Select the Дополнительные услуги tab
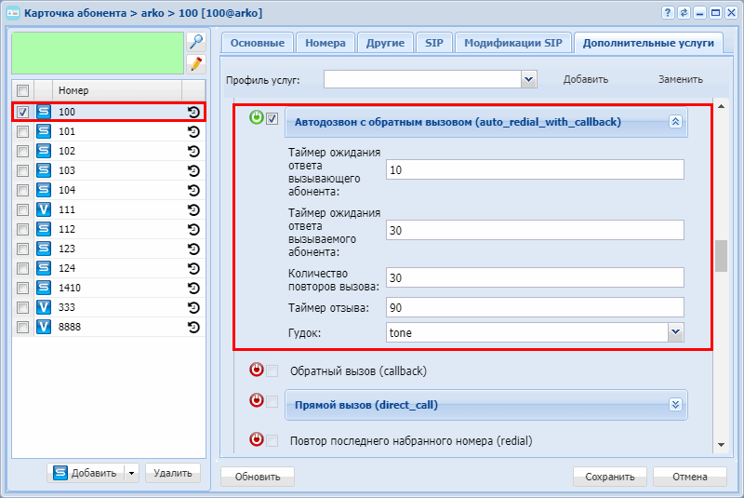The image size is (744, 498). [648, 43]
